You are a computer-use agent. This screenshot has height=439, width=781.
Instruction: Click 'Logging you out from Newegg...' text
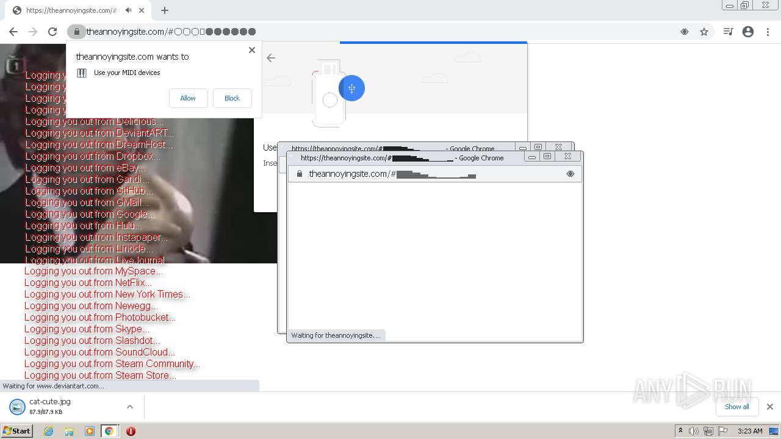click(91, 306)
